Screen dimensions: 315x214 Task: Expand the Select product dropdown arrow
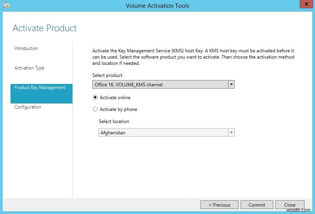(x=231, y=84)
